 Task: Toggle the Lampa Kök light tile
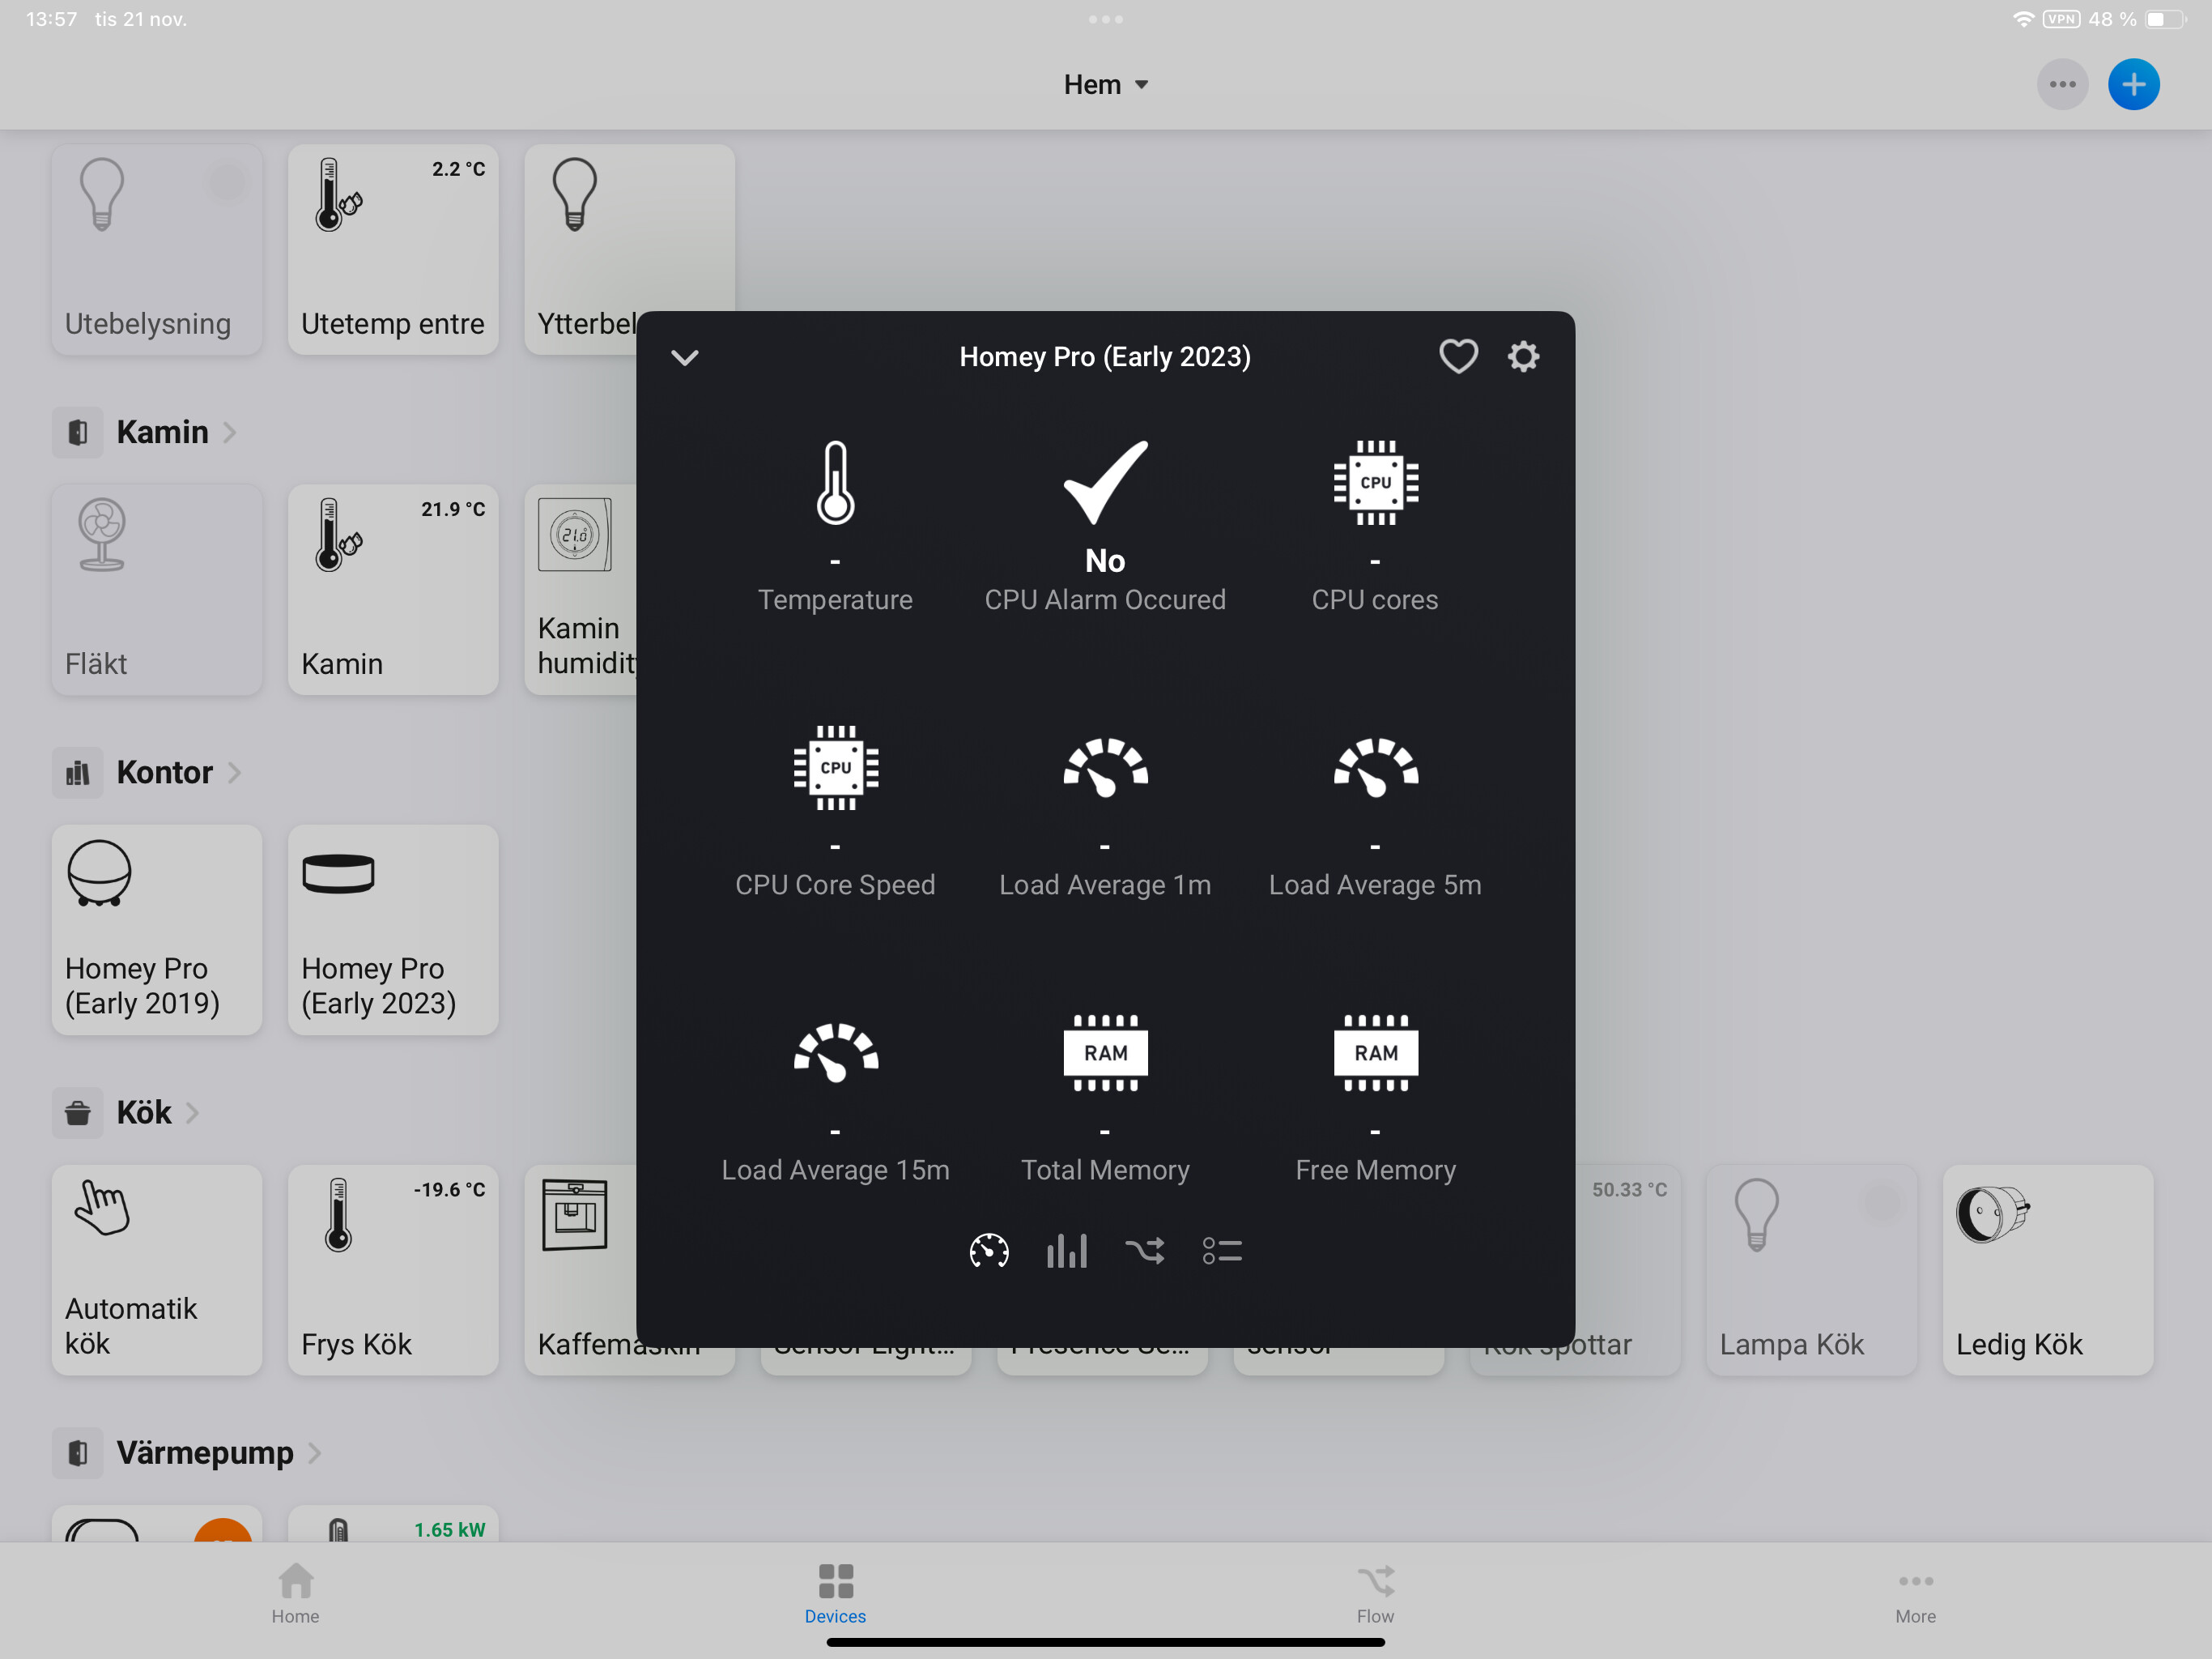(1811, 1269)
